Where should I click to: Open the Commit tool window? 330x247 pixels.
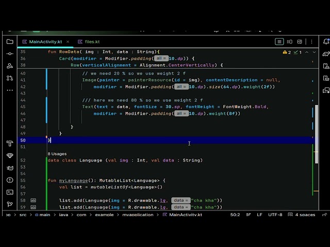tap(10, 54)
